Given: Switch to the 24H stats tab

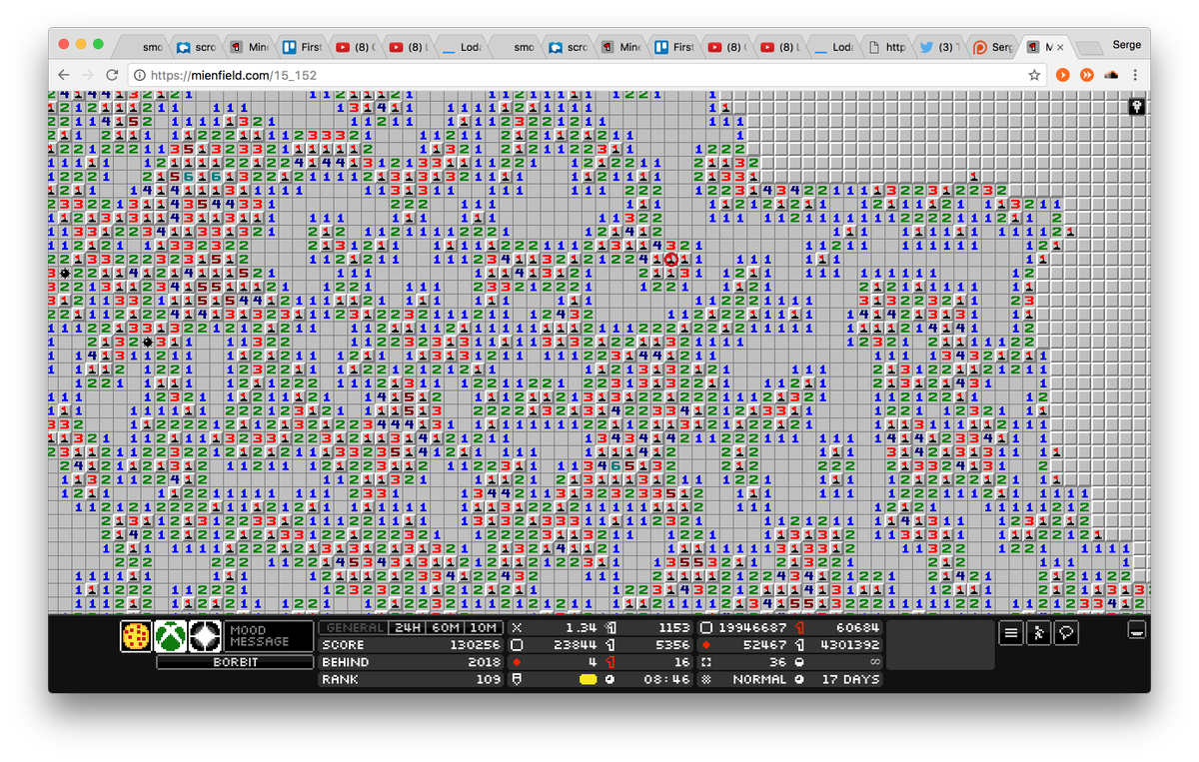Looking at the screenshot, I should (408, 628).
